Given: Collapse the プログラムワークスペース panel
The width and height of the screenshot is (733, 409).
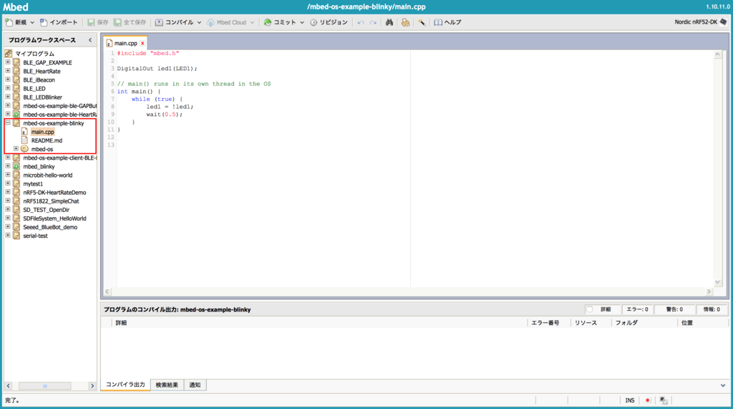Looking at the screenshot, I should click(90, 40).
